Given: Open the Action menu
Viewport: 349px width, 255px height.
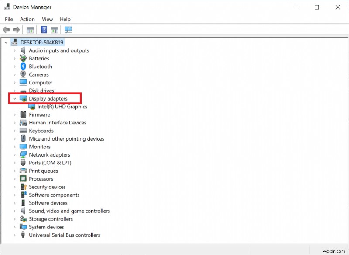Looking at the screenshot, I should [27, 19].
